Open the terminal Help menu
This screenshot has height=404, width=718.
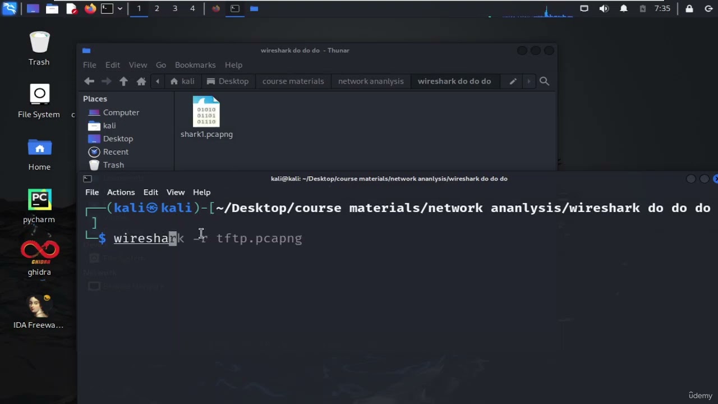tap(201, 192)
